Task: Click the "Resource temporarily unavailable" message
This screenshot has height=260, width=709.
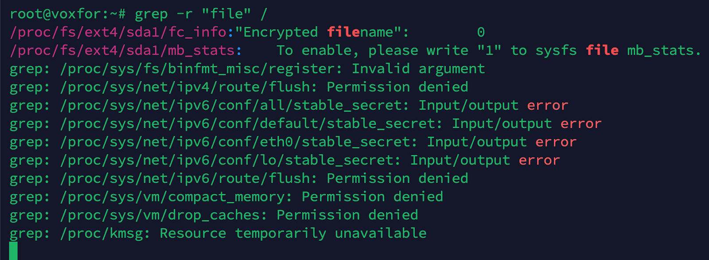Action: point(292,233)
